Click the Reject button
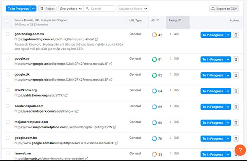This screenshot has height=161, width=247. coord(47,9)
